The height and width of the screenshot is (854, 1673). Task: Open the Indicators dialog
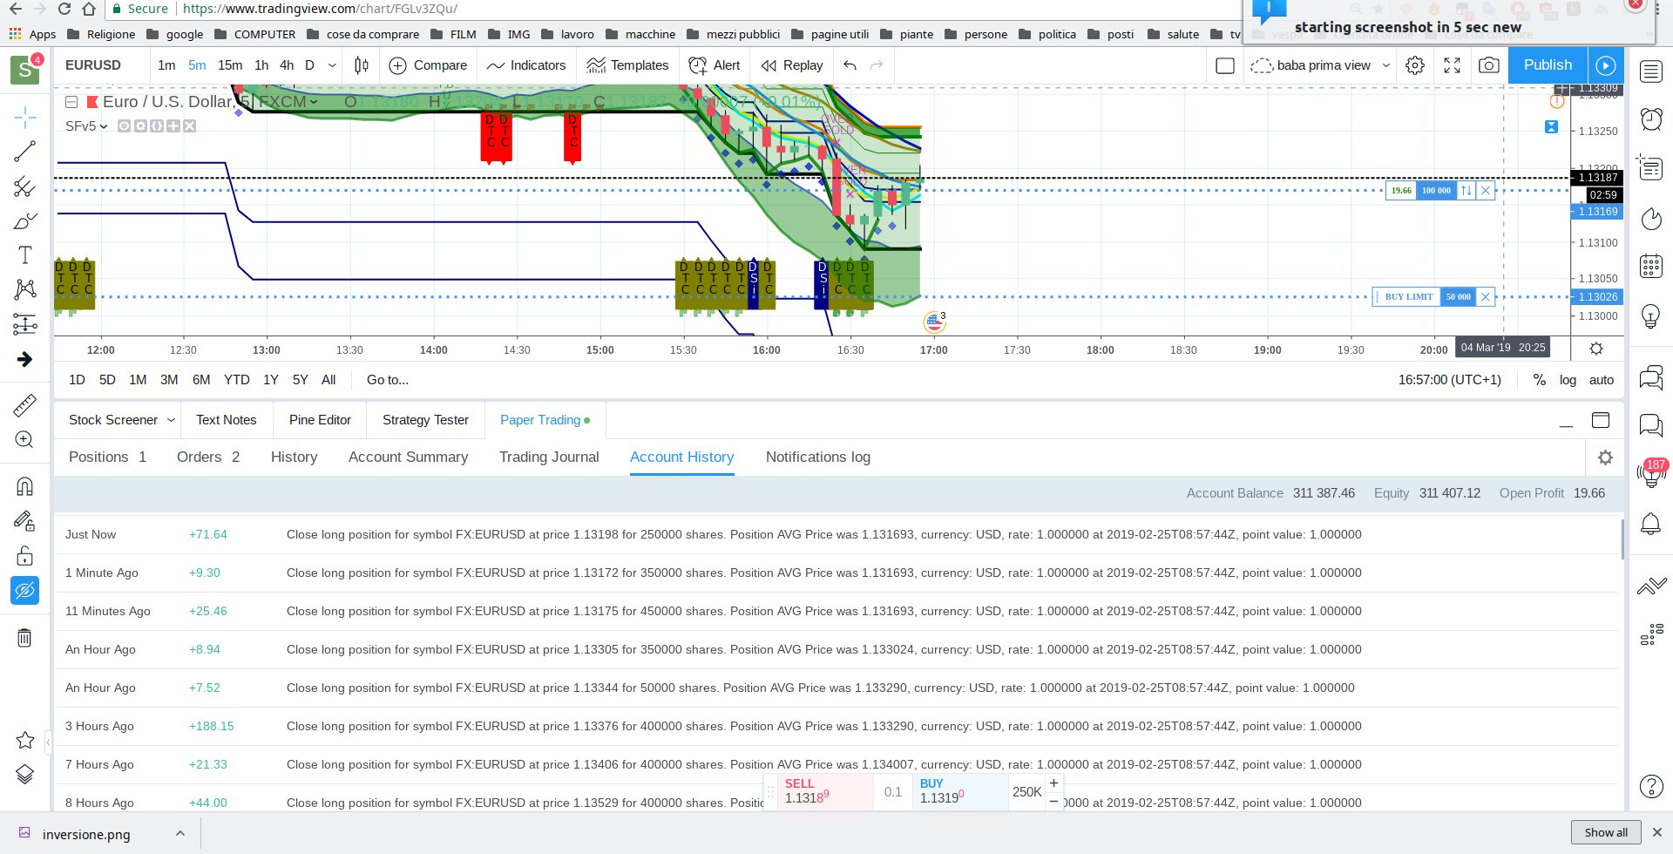pyautogui.click(x=526, y=65)
